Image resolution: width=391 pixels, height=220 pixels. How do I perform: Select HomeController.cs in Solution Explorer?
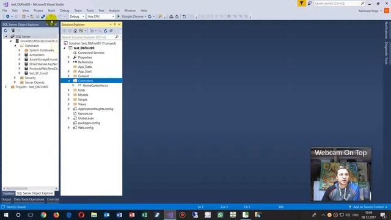pos(95,86)
